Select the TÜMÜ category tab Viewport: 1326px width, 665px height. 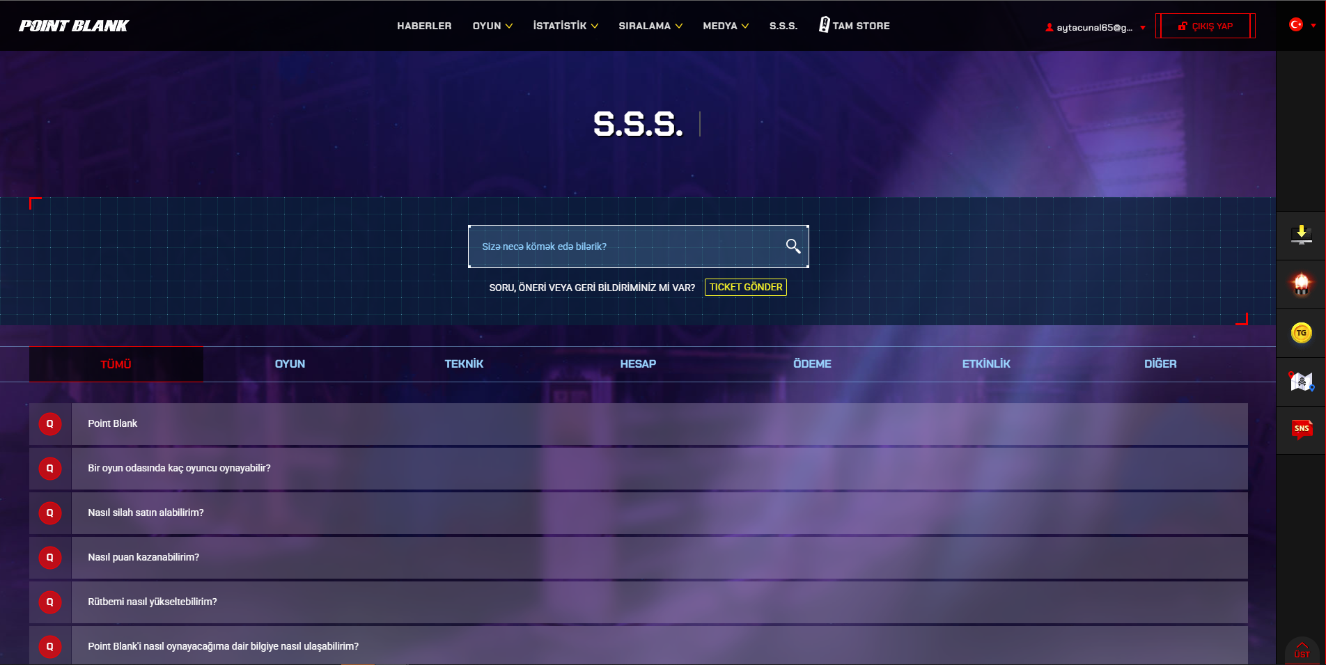point(116,364)
